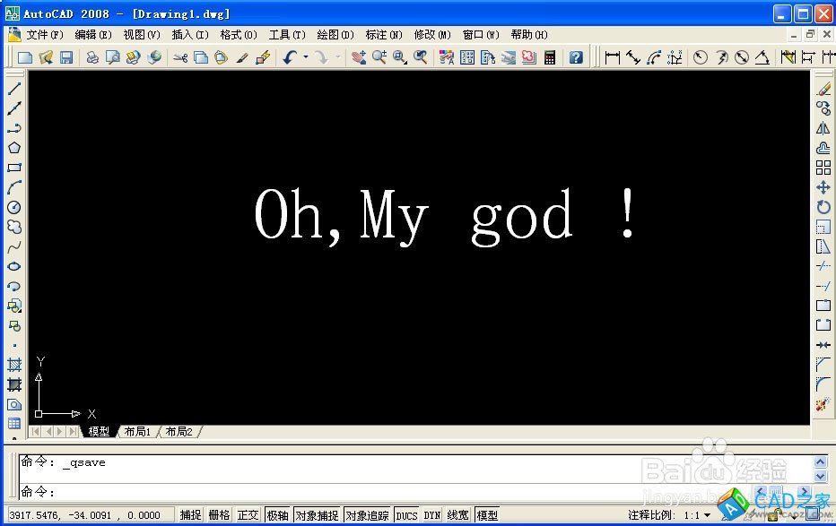
Task: Open the 注释比例 1:1 scale dropdown
Action: point(696,515)
